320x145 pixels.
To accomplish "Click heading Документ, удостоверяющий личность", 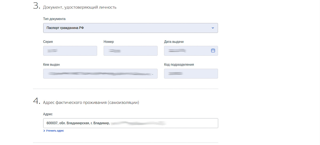I will pos(79,7).
